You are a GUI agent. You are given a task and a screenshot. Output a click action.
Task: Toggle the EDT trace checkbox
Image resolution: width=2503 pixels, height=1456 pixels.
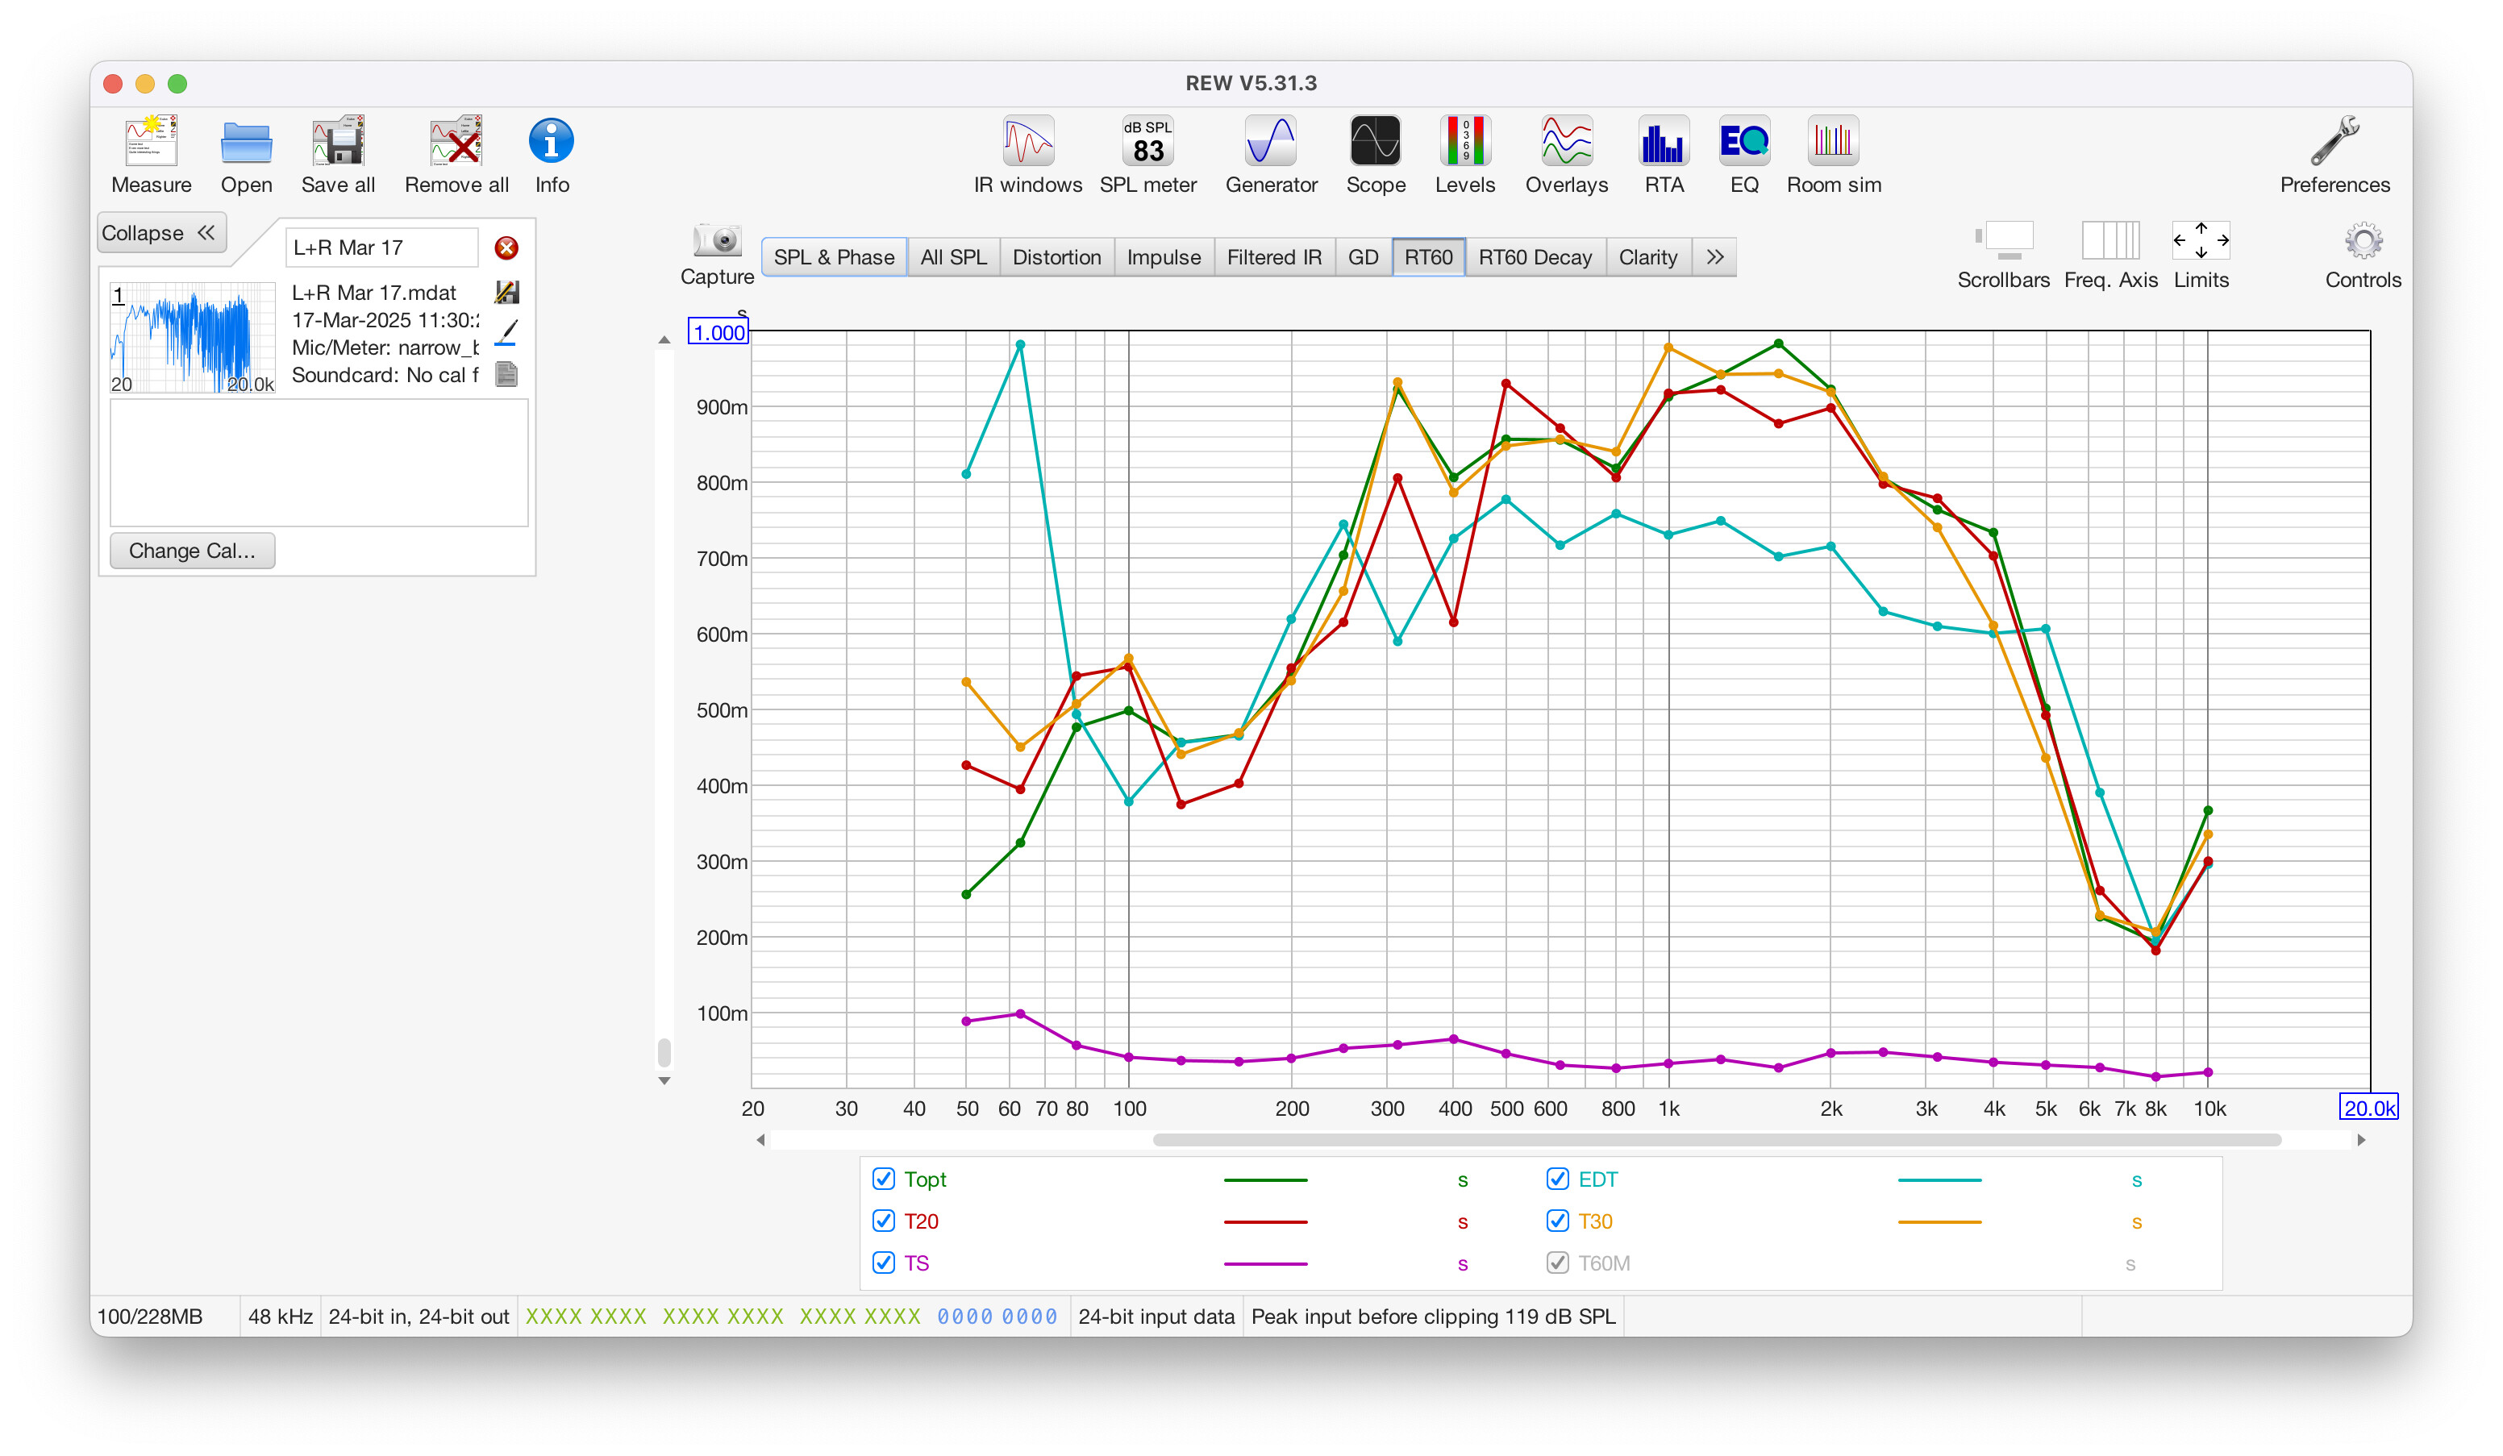[1556, 1179]
